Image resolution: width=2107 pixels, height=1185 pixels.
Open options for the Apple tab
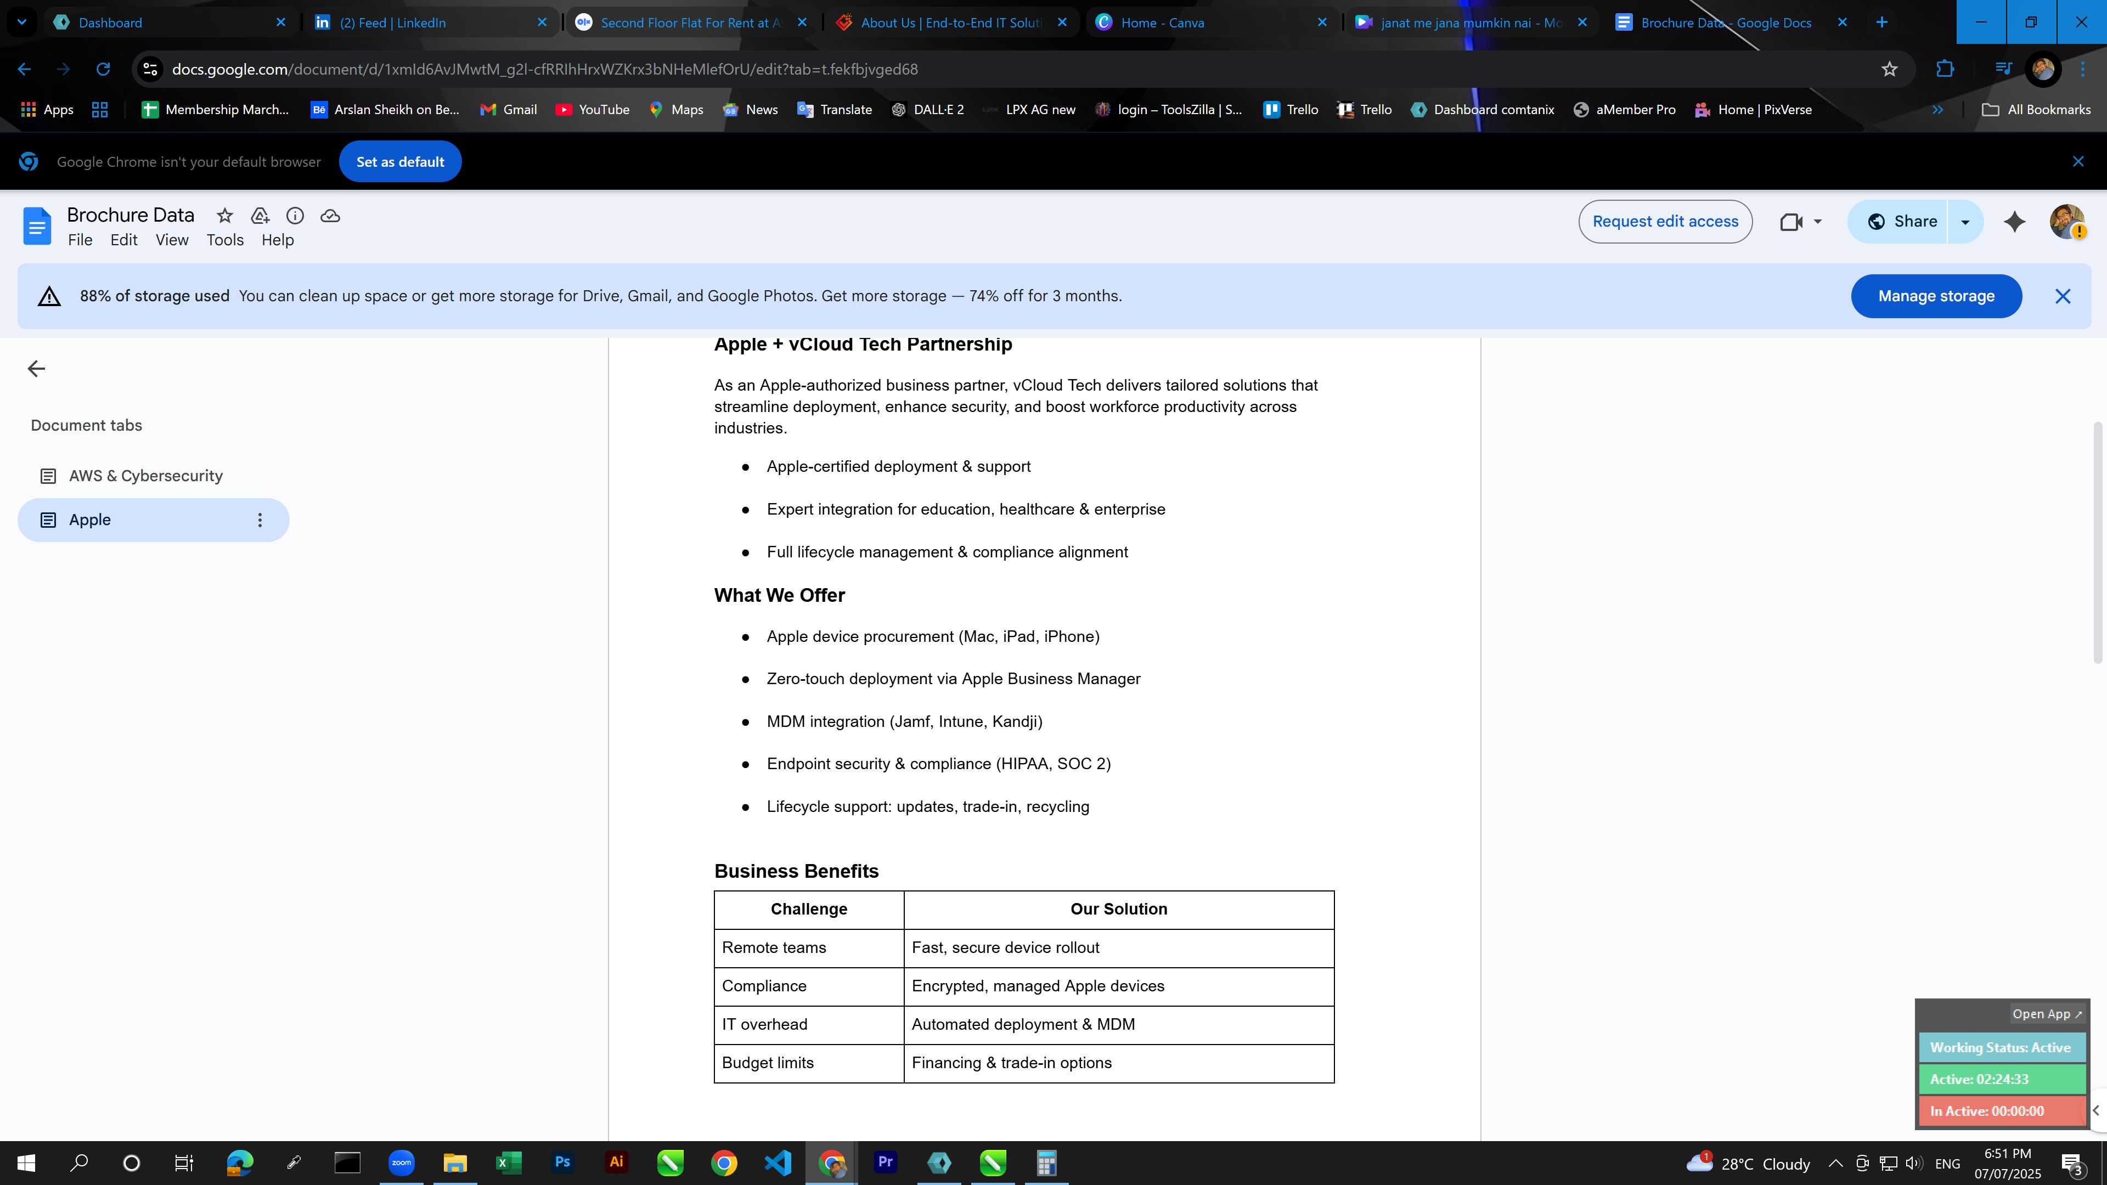260,520
